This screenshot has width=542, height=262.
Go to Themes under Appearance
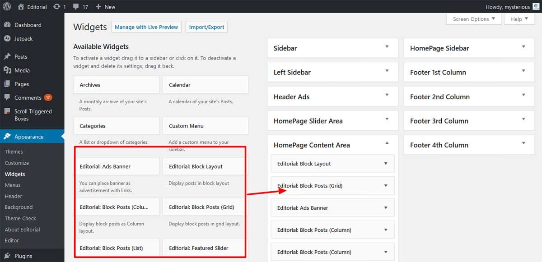pyautogui.click(x=14, y=152)
